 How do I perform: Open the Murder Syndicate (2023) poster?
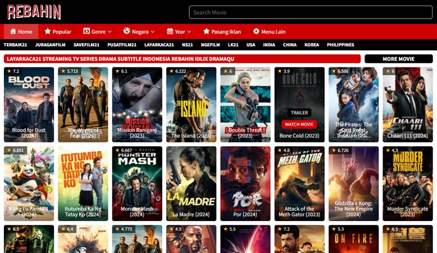click(x=408, y=183)
